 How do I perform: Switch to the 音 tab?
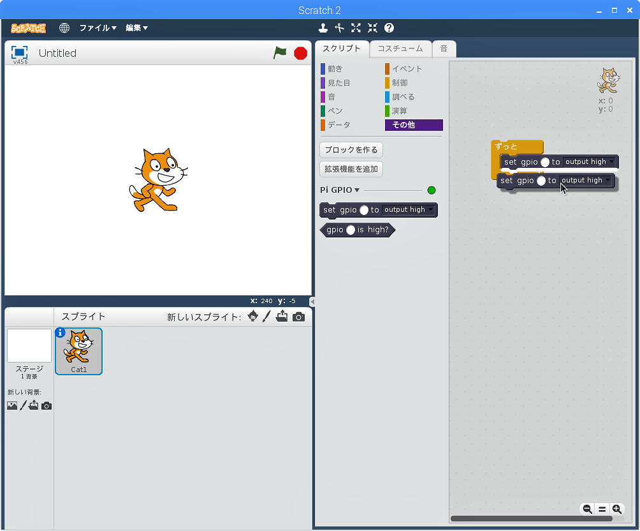(x=444, y=49)
